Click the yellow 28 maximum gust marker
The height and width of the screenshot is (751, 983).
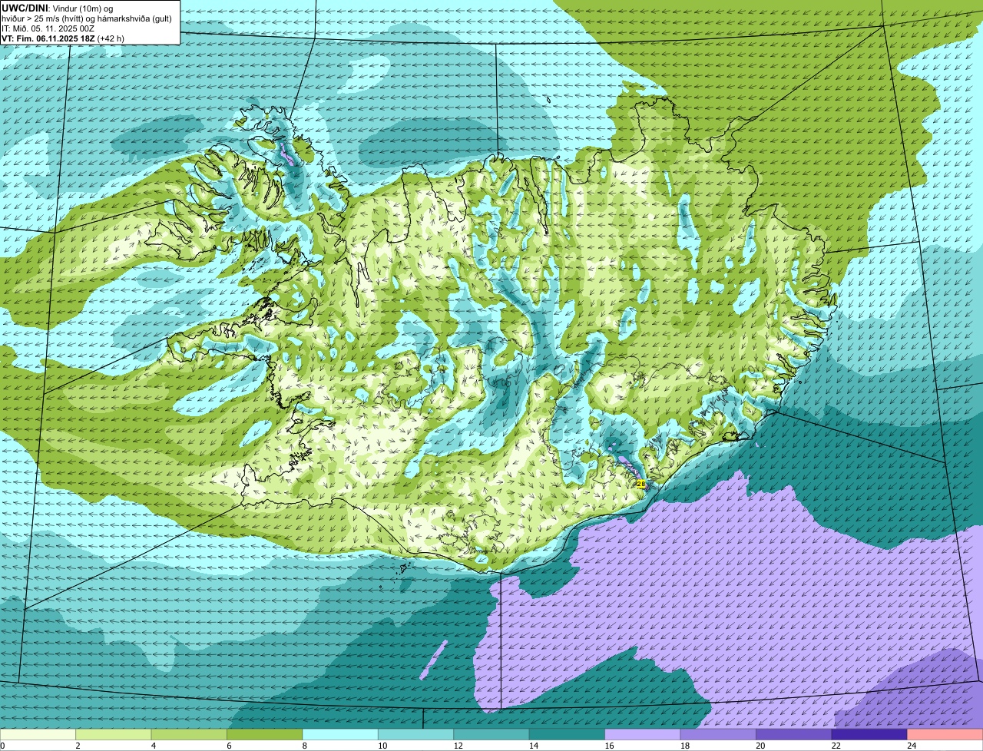click(641, 484)
